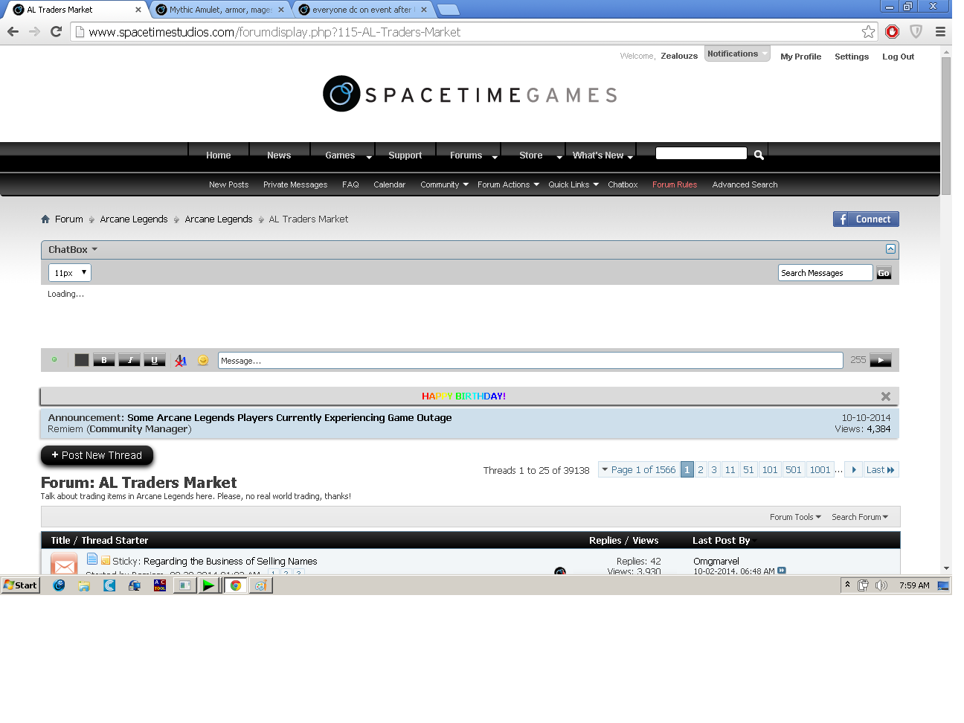Open the shield extension icon

916,31
